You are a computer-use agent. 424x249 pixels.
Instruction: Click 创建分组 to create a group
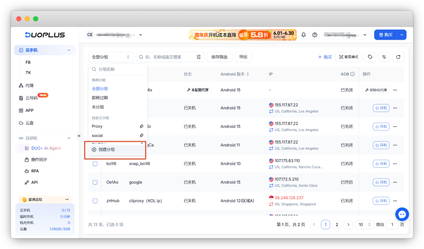click(117, 149)
